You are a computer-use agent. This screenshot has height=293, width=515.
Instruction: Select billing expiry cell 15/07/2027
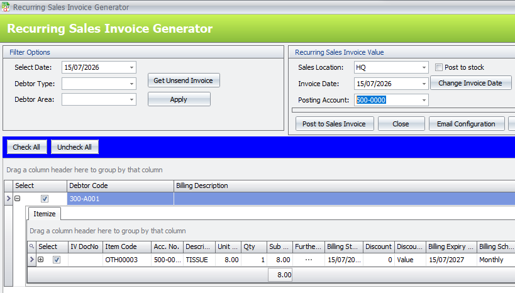pyautogui.click(x=451, y=260)
